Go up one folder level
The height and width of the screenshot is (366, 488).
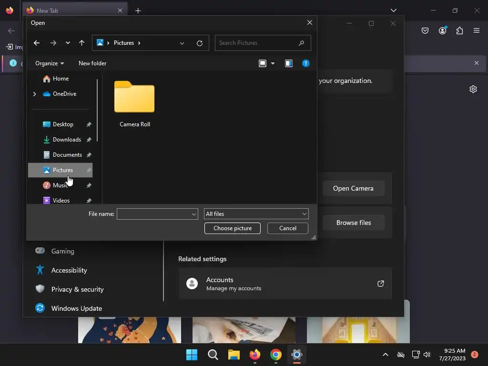point(81,43)
